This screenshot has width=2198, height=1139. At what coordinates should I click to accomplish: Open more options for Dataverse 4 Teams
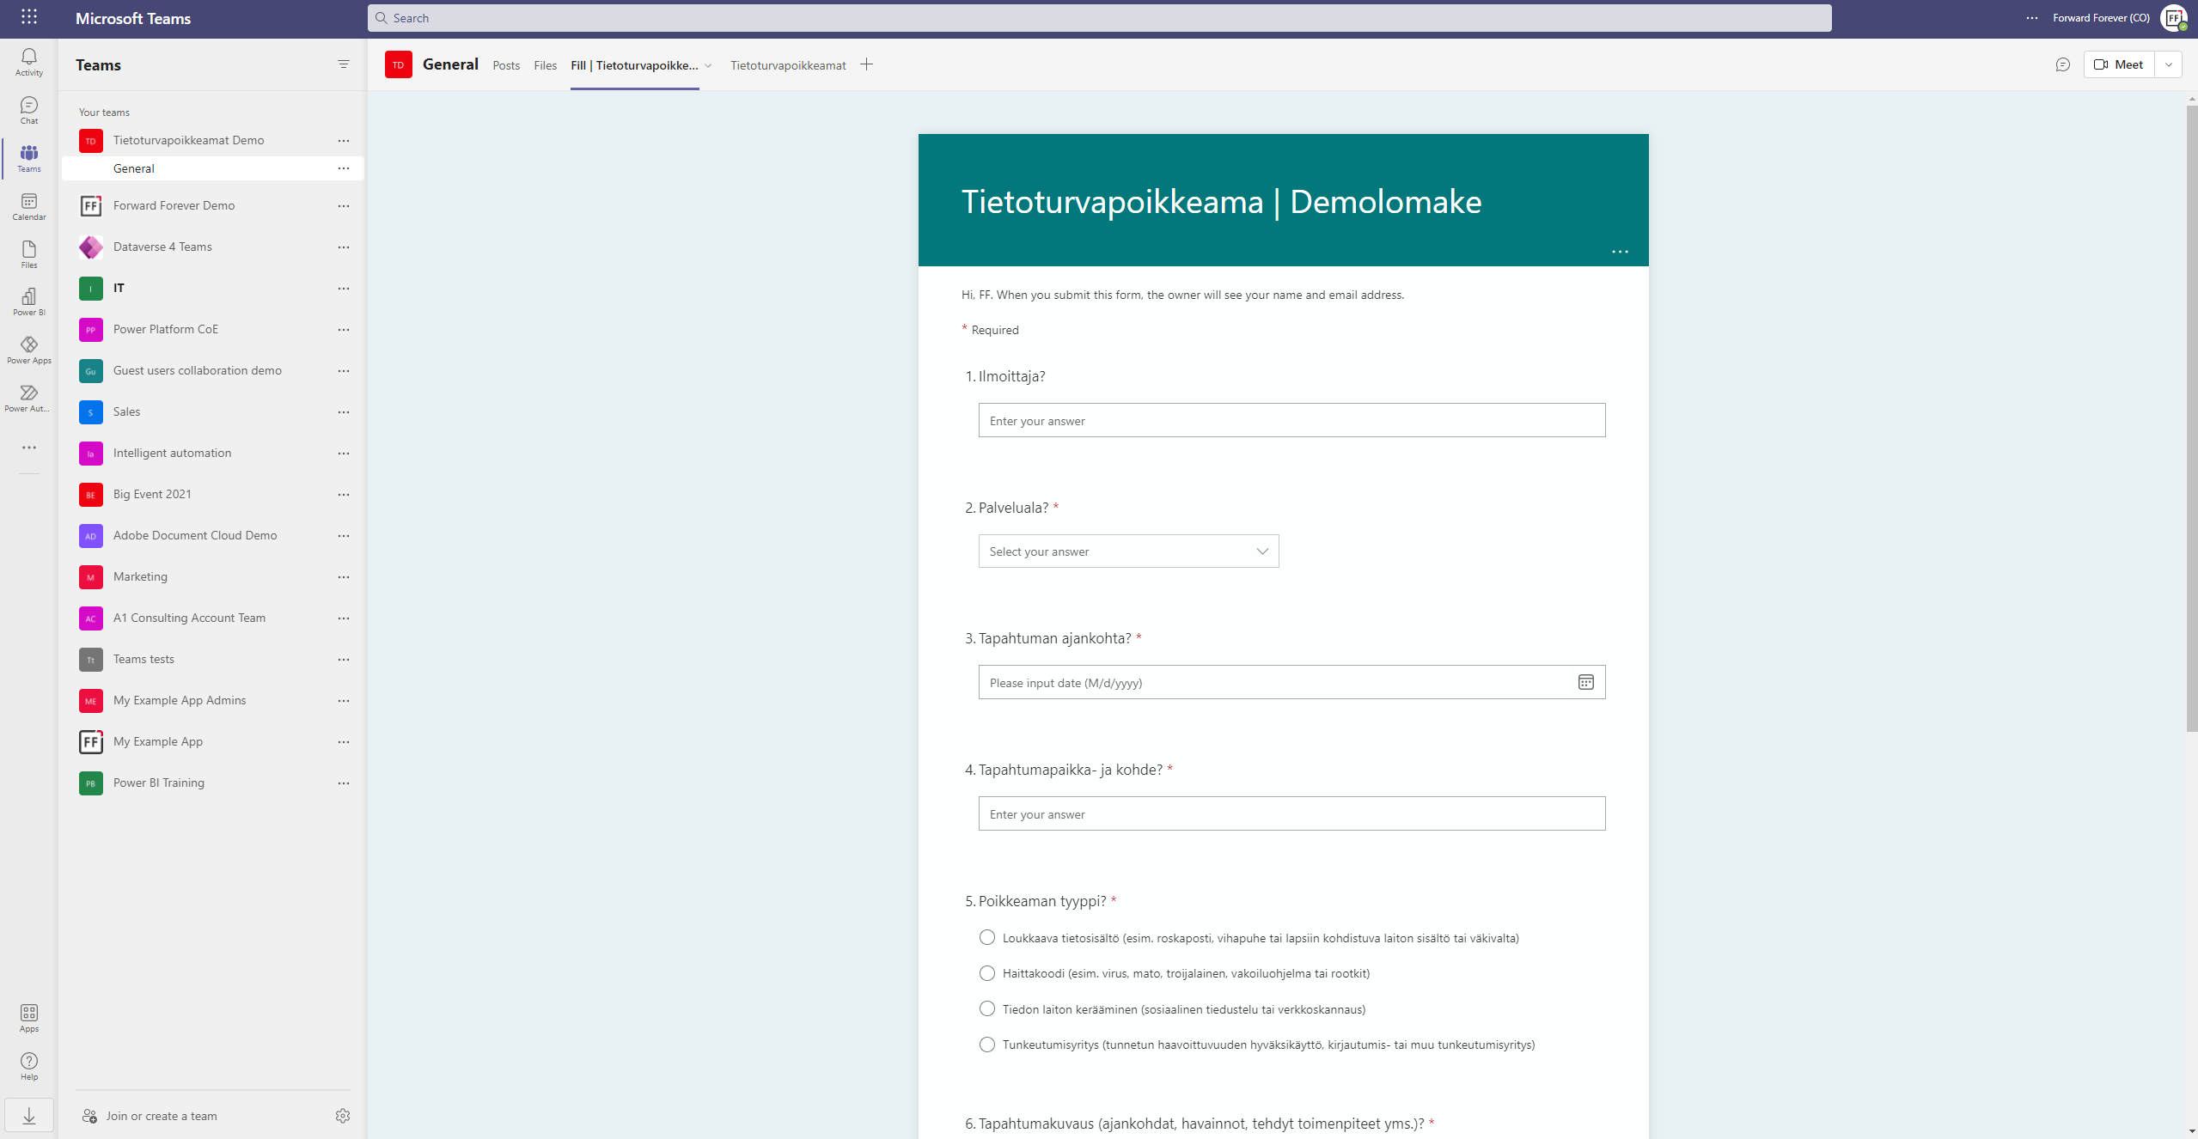[344, 247]
